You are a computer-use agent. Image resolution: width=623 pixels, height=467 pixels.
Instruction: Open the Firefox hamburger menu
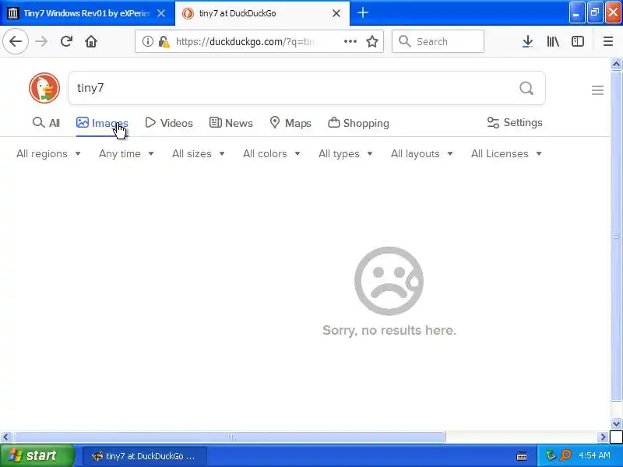pos(608,41)
